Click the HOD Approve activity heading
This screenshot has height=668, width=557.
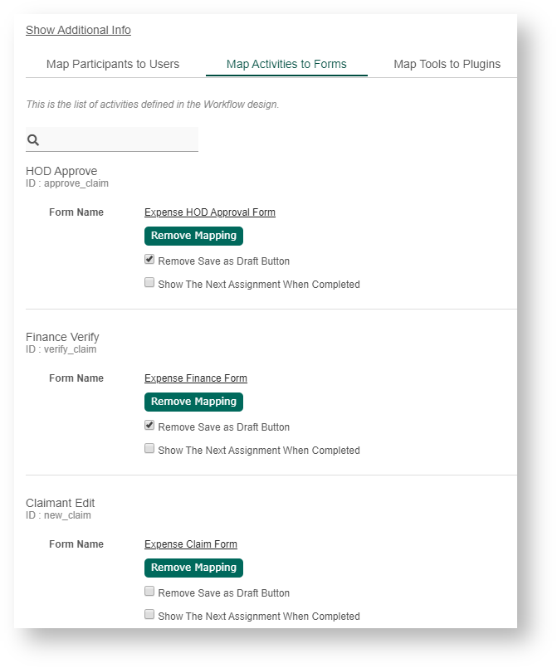[x=61, y=171]
